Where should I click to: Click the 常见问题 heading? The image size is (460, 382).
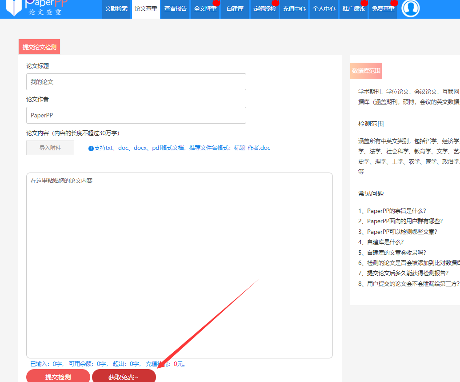click(371, 193)
